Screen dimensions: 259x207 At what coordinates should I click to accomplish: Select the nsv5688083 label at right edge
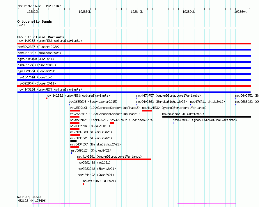point(247,102)
